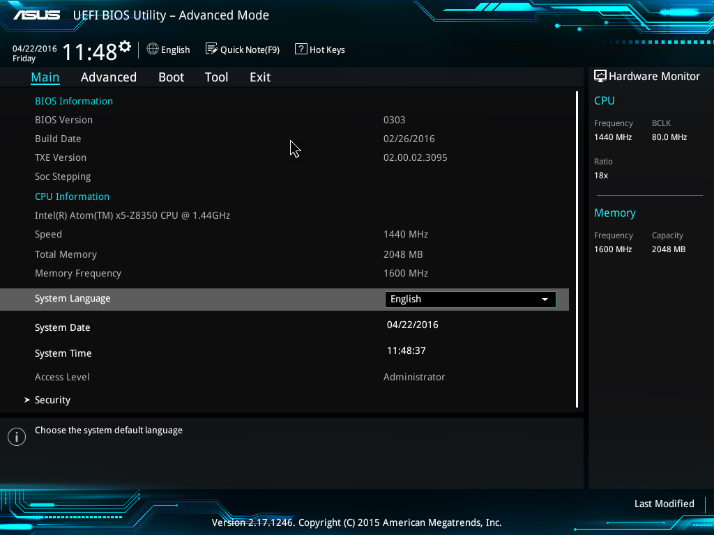Click the Access Level Administrator value
Image resolution: width=714 pixels, height=535 pixels.
[x=414, y=377]
